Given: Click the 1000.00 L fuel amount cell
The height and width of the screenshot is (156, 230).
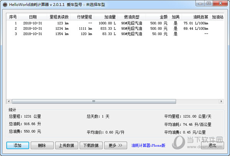Looking at the screenshot, I should coord(107,23).
